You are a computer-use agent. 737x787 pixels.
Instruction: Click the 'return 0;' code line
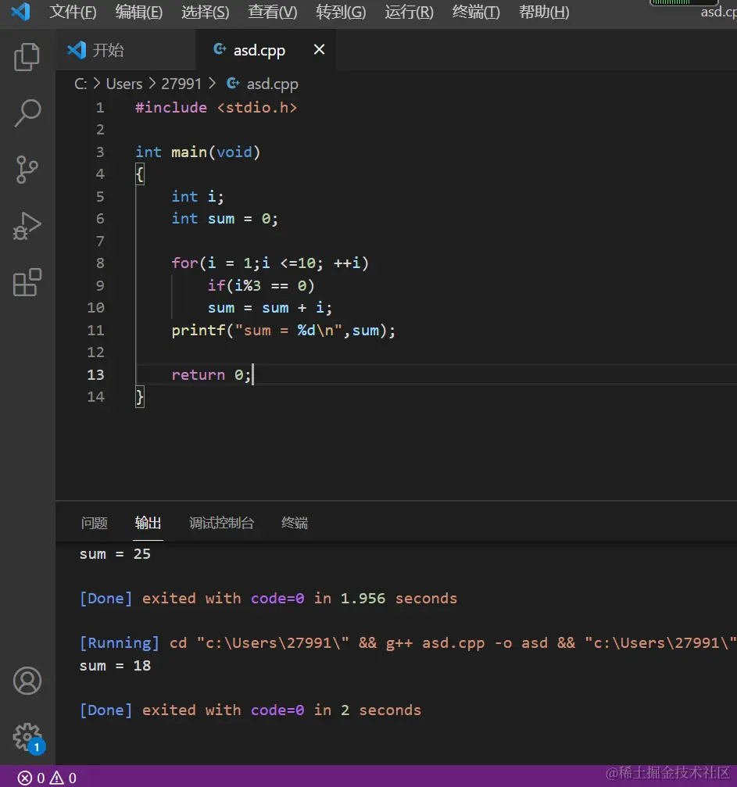[x=211, y=374]
